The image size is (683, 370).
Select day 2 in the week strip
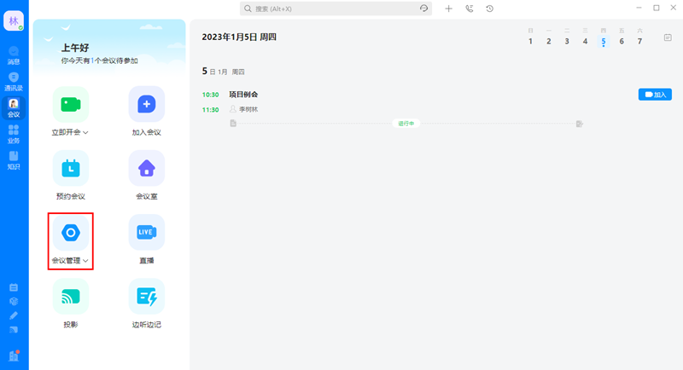(x=549, y=41)
